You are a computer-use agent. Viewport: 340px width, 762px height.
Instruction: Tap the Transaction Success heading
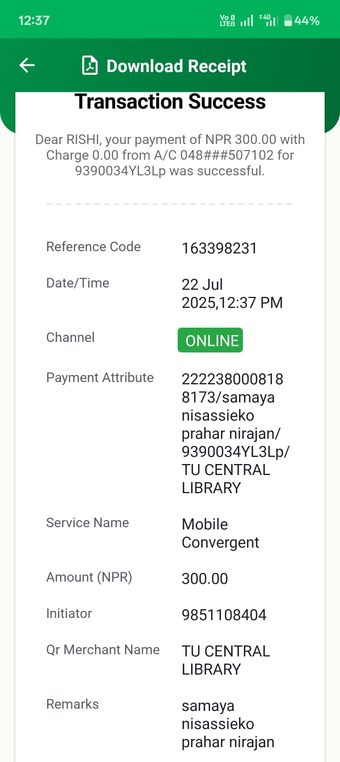tap(170, 102)
